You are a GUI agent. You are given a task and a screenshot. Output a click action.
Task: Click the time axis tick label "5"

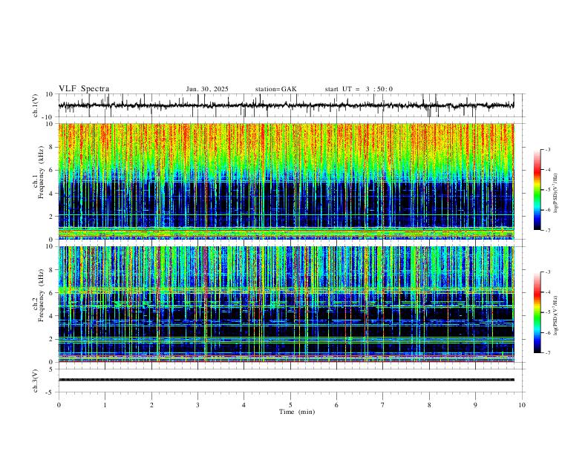tap(290, 405)
